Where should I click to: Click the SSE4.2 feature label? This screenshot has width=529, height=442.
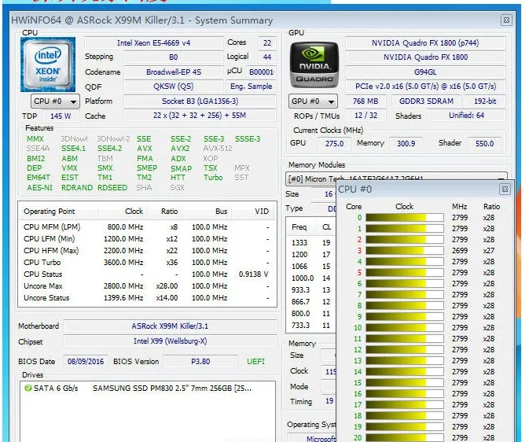coord(109,149)
